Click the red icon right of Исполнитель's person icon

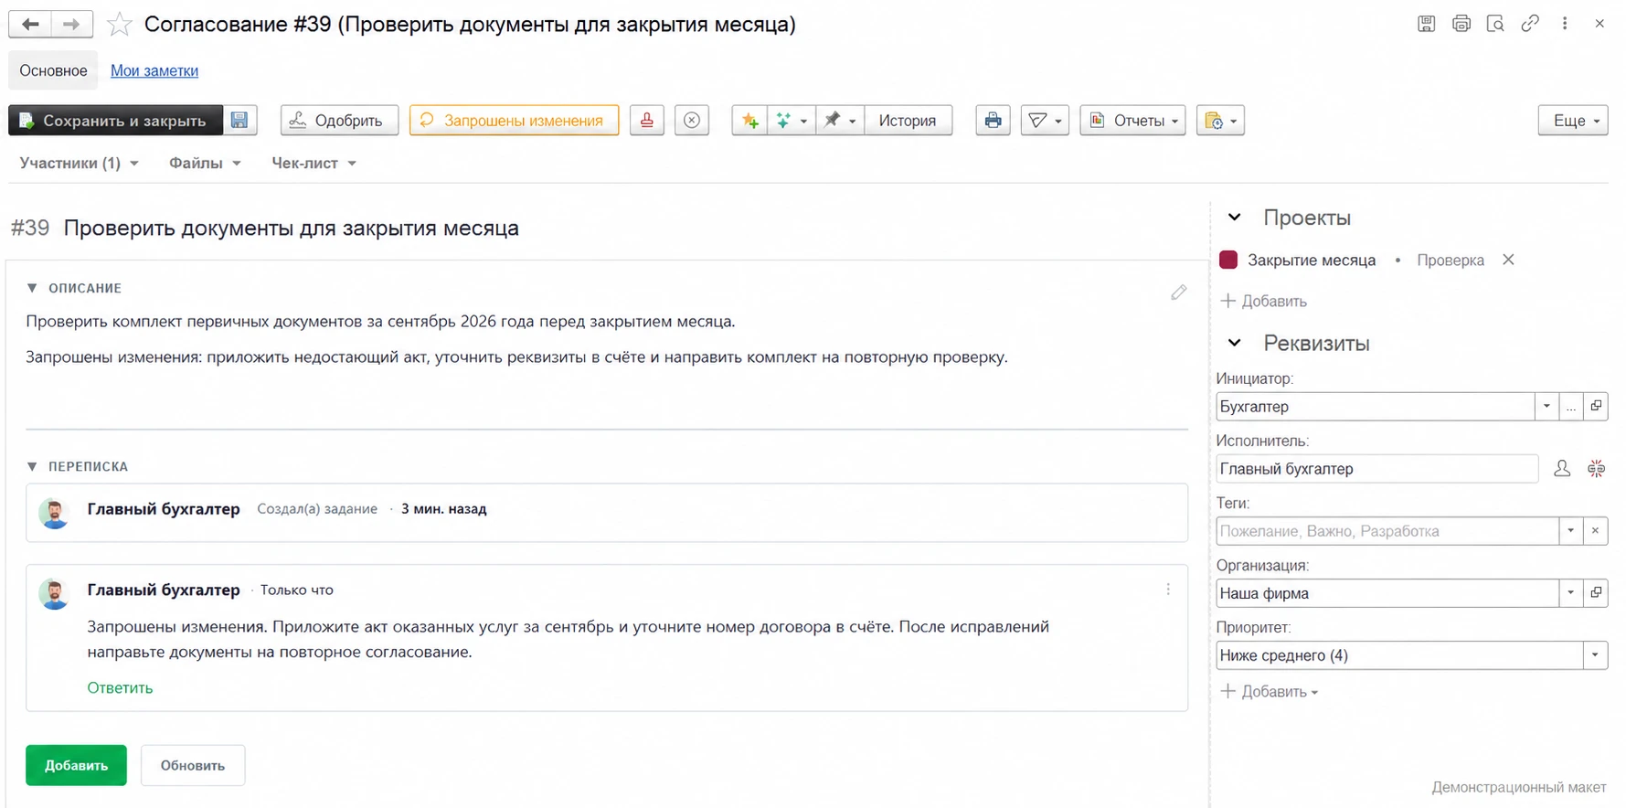coord(1596,469)
